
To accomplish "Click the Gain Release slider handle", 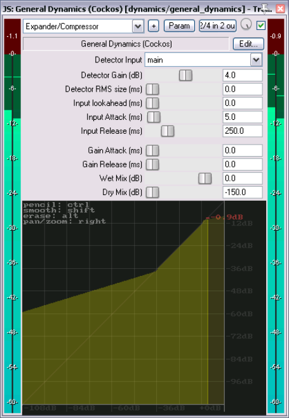I will pos(152,164).
